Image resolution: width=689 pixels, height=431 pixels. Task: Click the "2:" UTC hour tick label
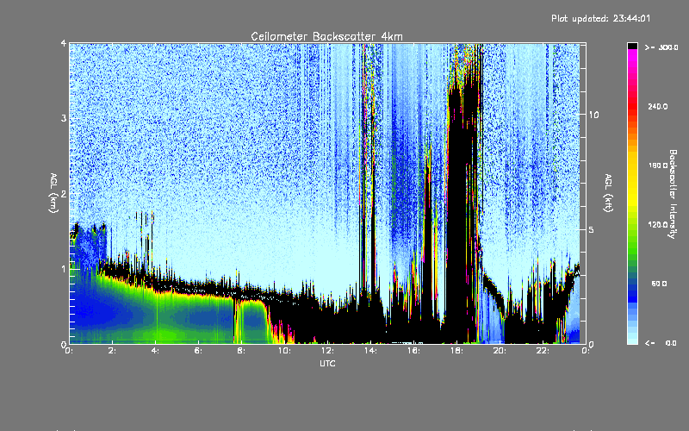click(x=112, y=351)
